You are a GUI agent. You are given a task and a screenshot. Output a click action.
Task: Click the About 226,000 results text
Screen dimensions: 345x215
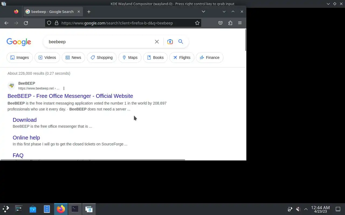pos(39,73)
